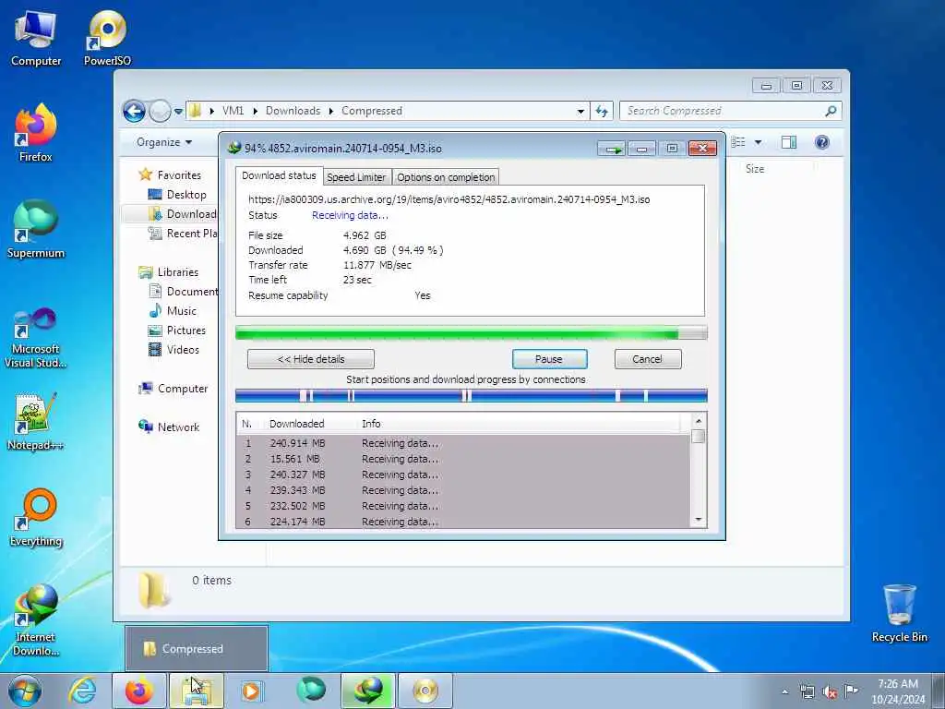The width and height of the screenshot is (945, 709).
Task: Click scroll-up arrow in connections list
Action: (x=699, y=421)
